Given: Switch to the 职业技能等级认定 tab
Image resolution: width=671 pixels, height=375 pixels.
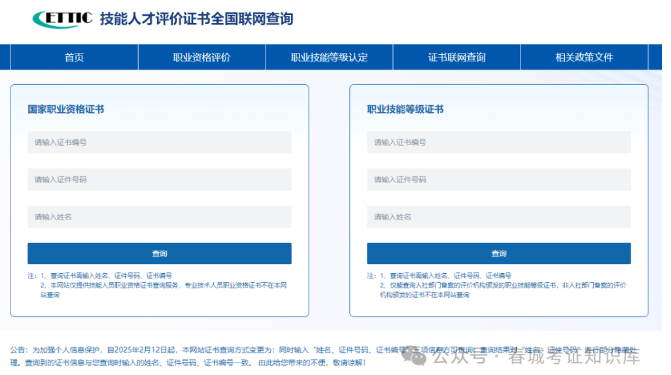Looking at the screenshot, I should [x=329, y=57].
